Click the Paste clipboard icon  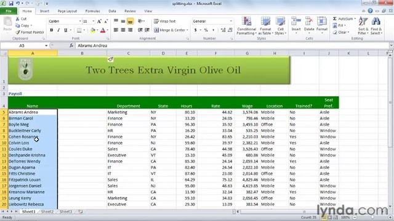tap(7, 22)
